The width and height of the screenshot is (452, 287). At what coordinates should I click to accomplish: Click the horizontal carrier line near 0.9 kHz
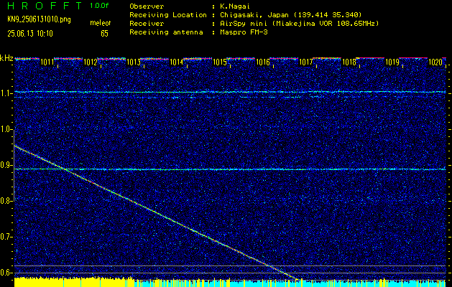pos(230,169)
